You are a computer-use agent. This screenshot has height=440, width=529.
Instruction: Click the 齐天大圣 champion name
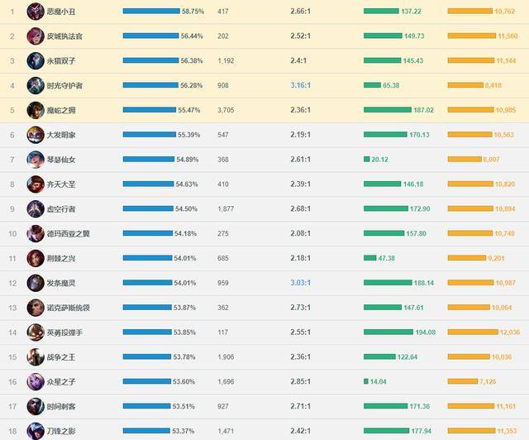[61, 184]
